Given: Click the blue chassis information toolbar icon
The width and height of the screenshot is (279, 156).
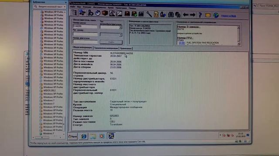Looking at the screenshot, I should [x=82, y=13].
